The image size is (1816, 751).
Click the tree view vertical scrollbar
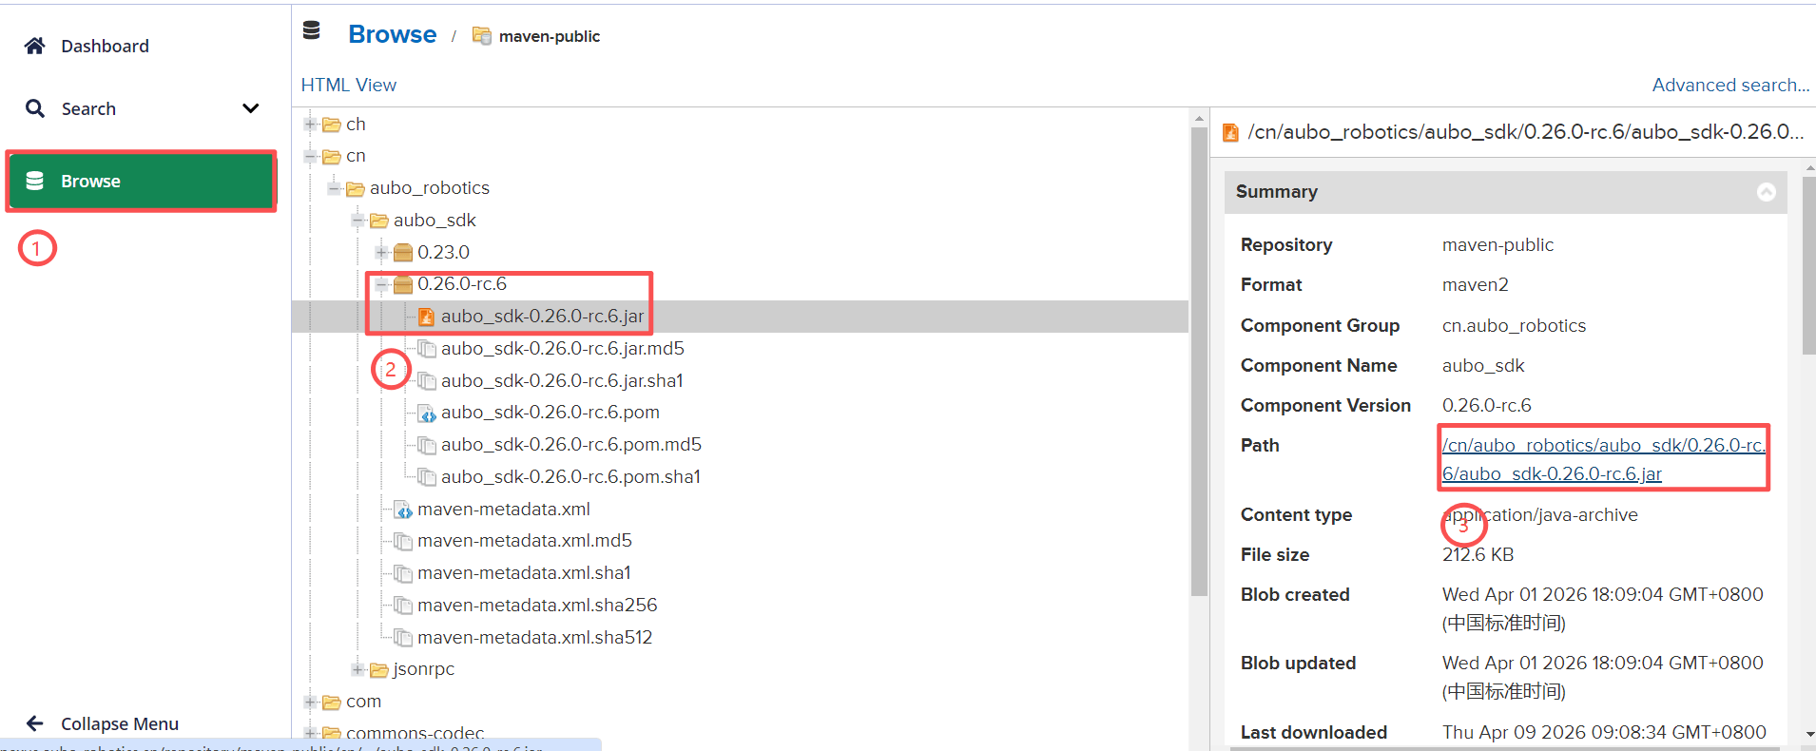coord(1199,361)
